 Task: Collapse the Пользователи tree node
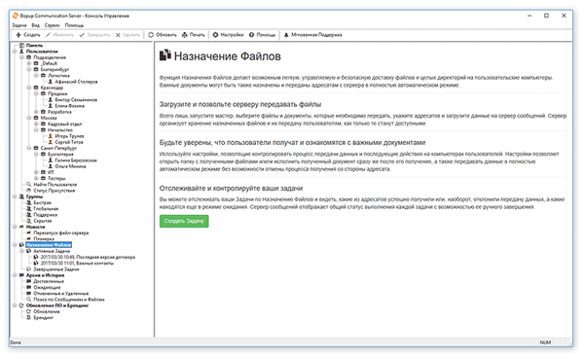click(15, 52)
